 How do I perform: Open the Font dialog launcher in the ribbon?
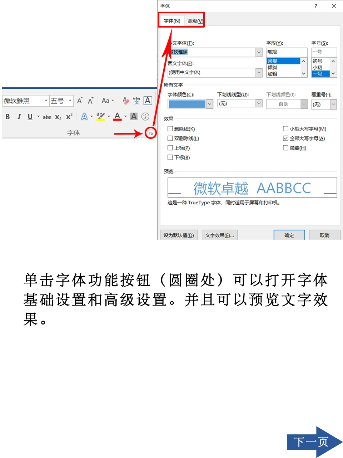point(151,133)
